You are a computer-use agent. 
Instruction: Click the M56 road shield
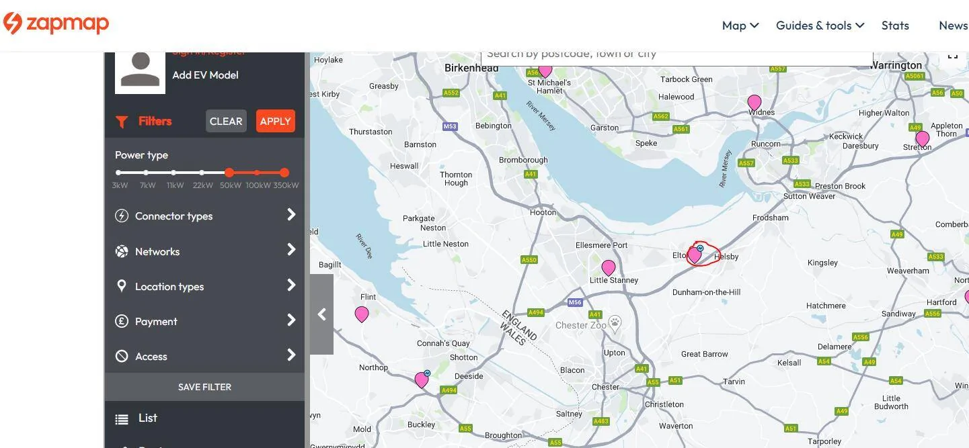(575, 303)
